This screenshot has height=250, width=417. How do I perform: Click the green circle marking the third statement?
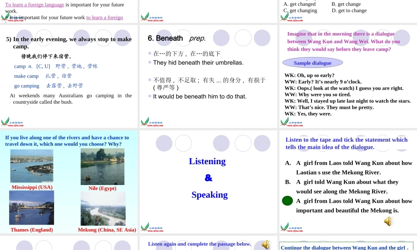point(287,201)
